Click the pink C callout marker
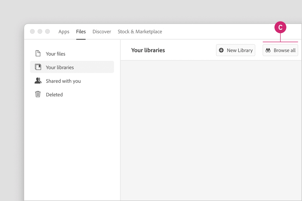 [x=280, y=28]
